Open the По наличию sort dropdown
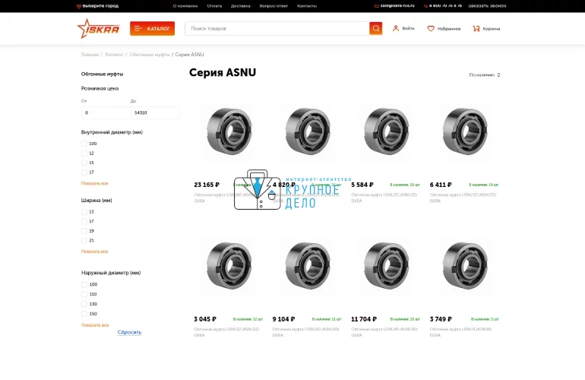Image resolution: width=585 pixels, height=380 pixels. pyautogui.click(x=485, y=75)
